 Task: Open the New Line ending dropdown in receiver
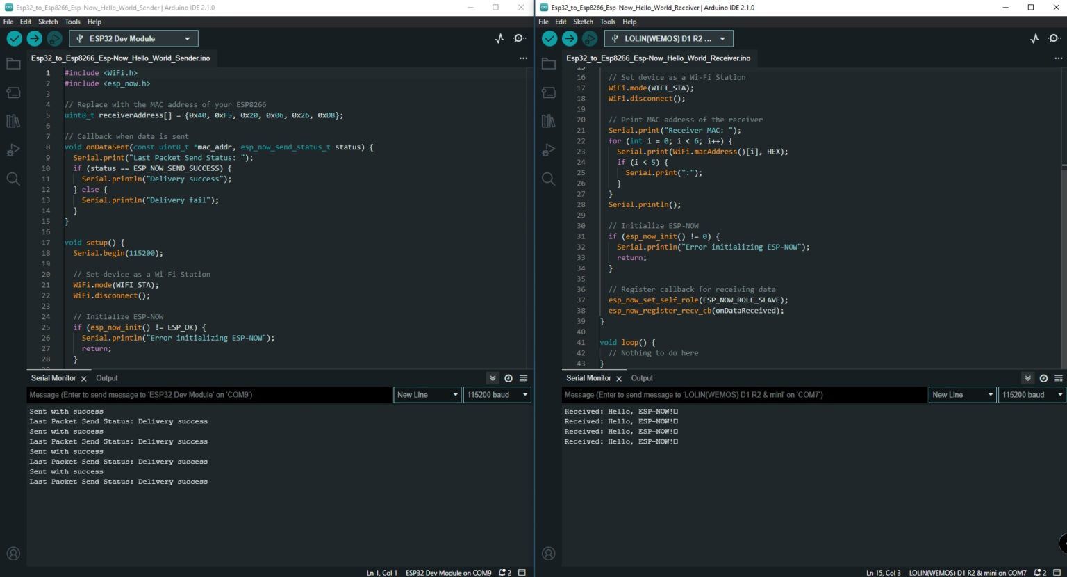961,394
